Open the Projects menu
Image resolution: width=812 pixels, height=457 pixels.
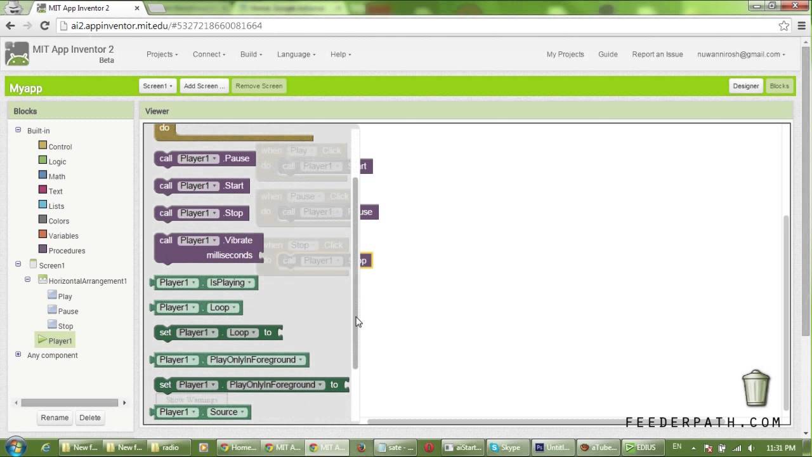tap(162, 54)
